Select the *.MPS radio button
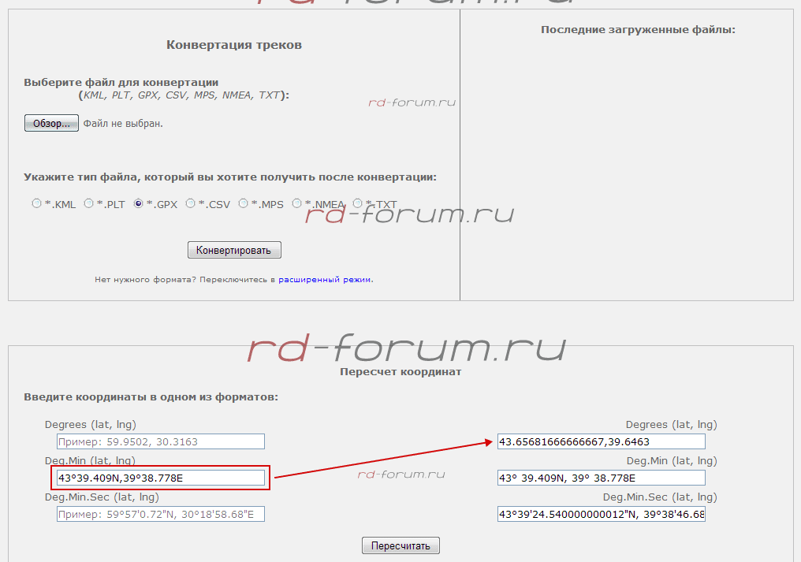 point(244,203)
